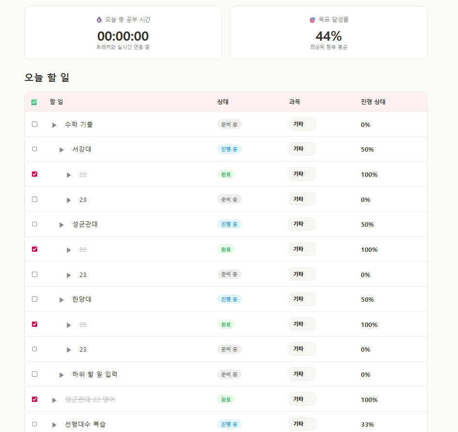Viewport: 458px width, 432px height.
Task: Toggle the 서강대 disclosure triangle
Action: [x=61, y=150]
